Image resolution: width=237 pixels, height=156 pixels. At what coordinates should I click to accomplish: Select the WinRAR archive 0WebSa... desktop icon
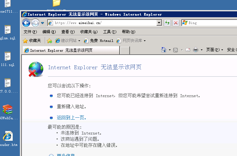(8, 112)
